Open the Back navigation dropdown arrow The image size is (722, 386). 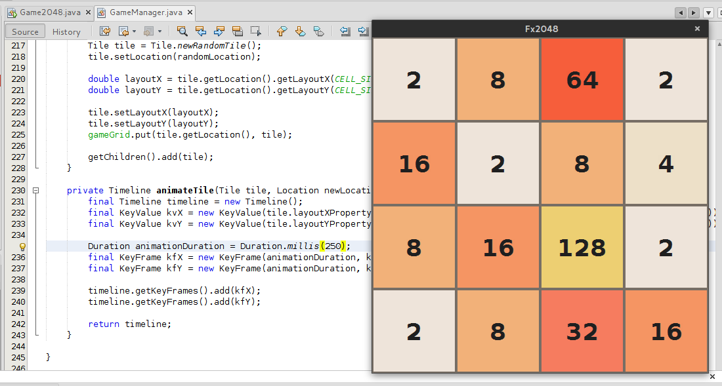tap(134, 31)
